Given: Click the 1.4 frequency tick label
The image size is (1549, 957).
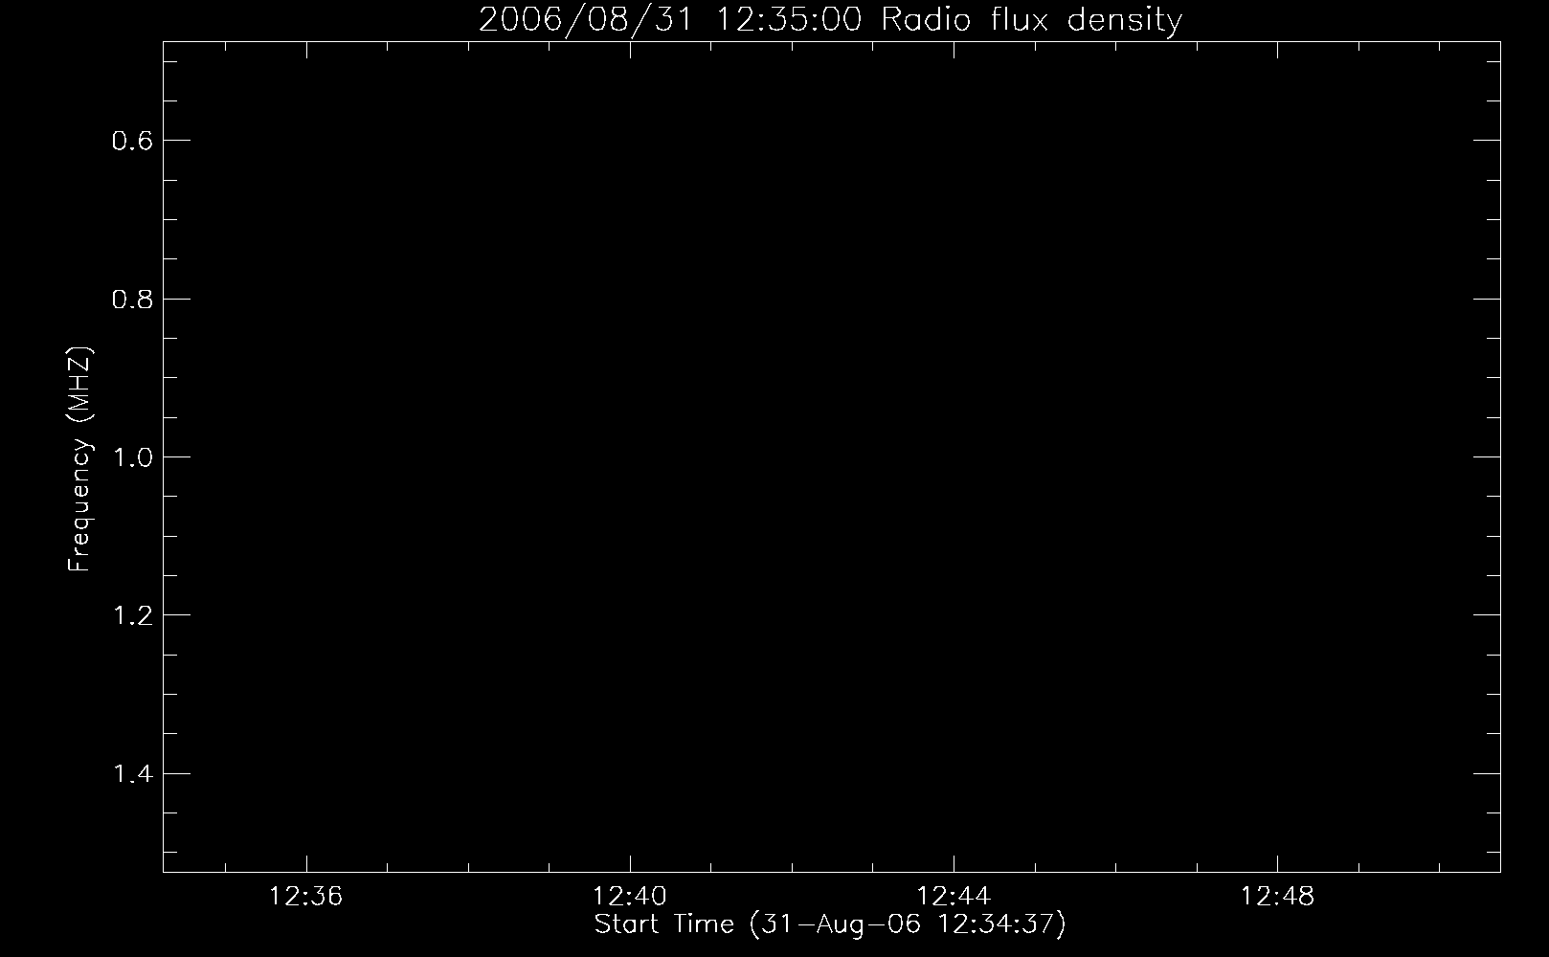Looking at the screenshot, I should pyautogui.click(x=132, y=773).
